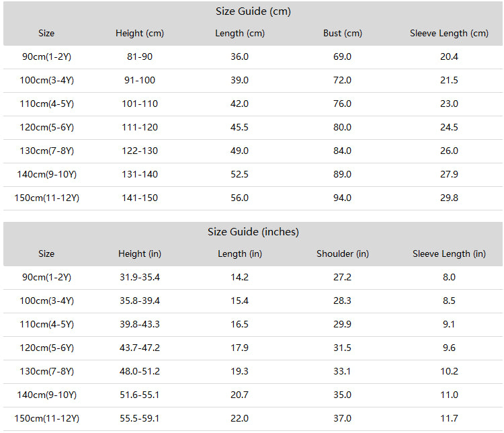Select the Bust (cm) column header

click(343, 34)
